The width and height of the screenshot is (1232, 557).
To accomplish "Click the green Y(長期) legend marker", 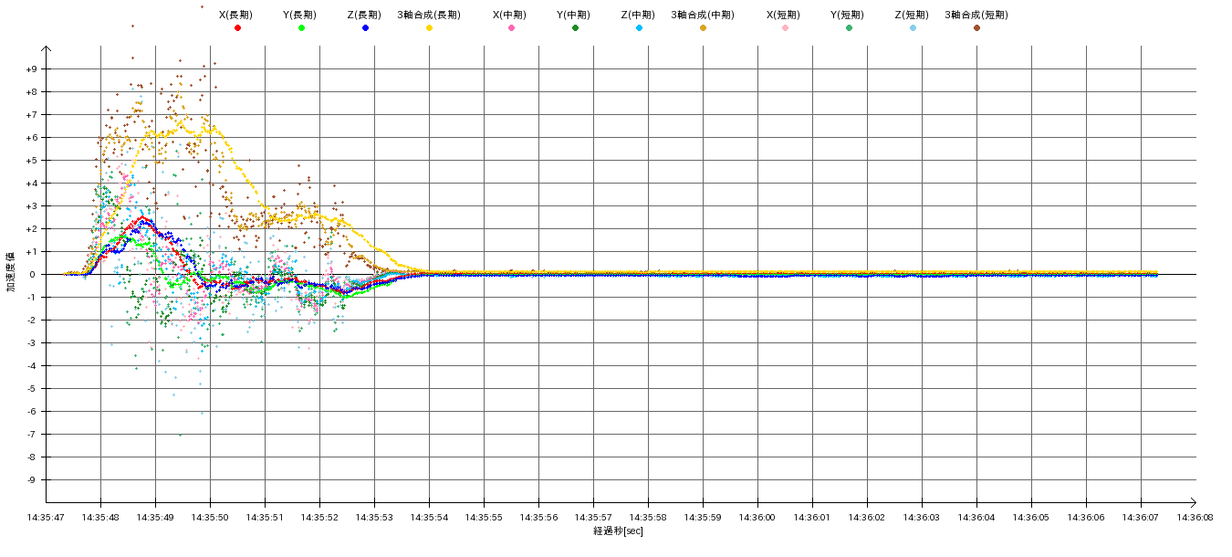I will coord(301,28).
